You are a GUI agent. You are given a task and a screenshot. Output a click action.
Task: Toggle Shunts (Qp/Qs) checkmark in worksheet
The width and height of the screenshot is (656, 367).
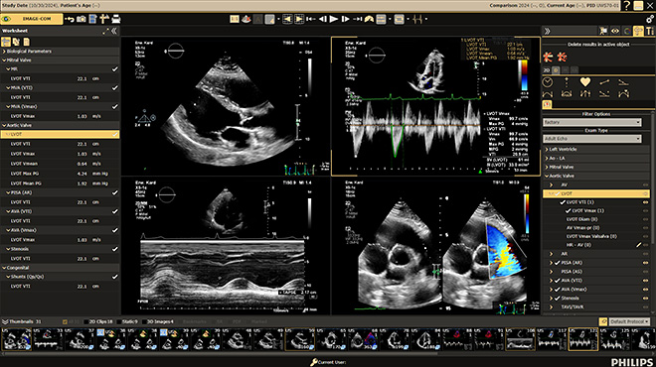coord(115,277)
